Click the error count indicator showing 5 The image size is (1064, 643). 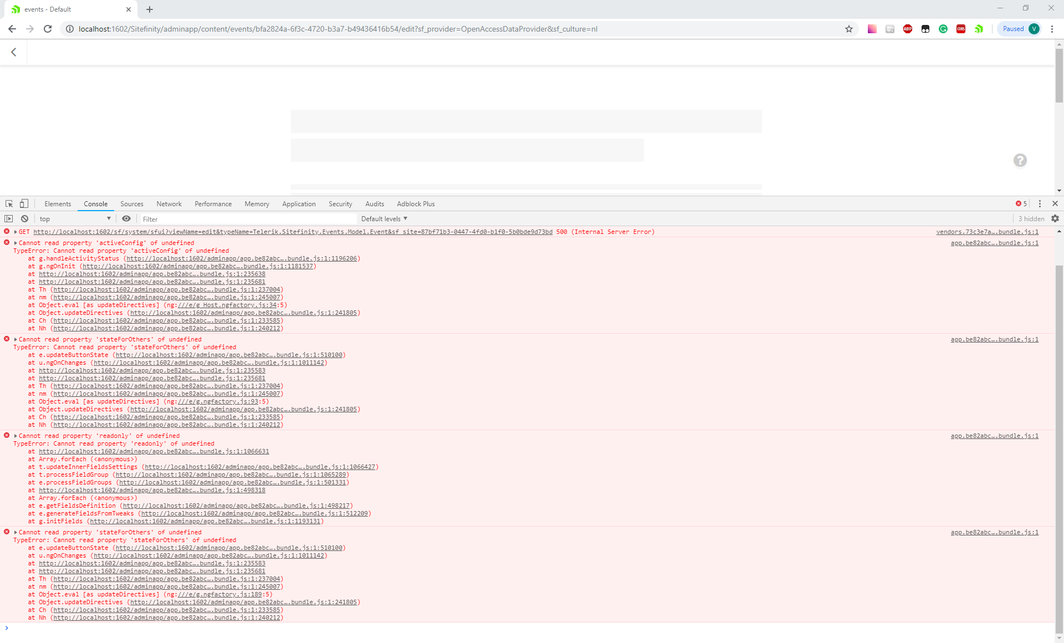(1021, 204)
